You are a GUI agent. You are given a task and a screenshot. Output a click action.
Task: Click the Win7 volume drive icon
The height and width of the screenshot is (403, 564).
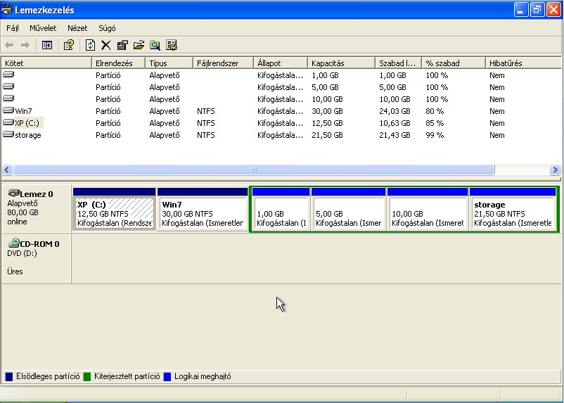(x=8, y=110)
